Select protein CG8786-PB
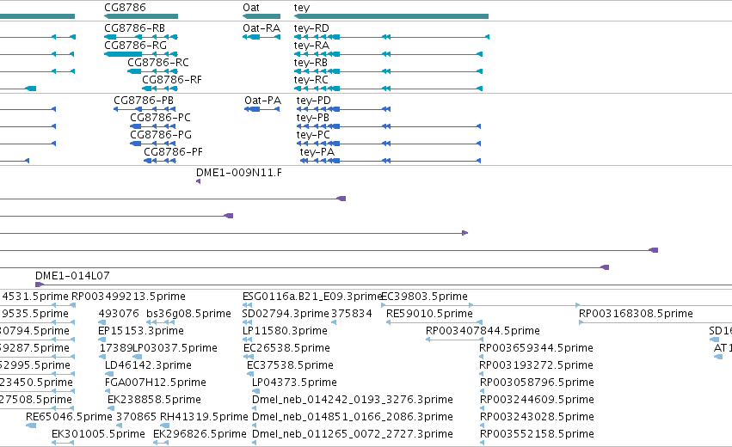Image resolution: width=732 pixels, height=447 pixels. click(145, 109)
